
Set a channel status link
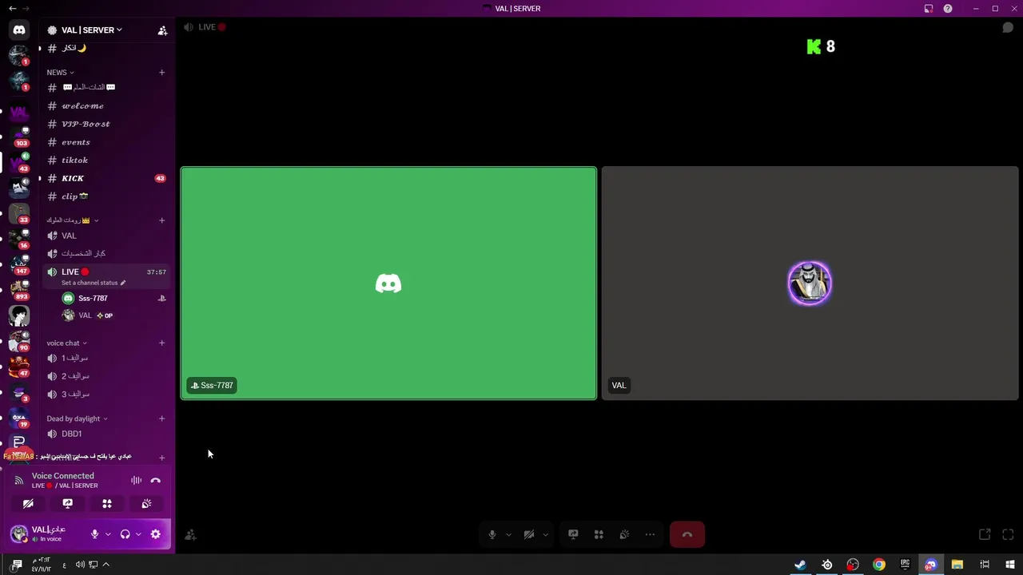click(x=94, y=283)
